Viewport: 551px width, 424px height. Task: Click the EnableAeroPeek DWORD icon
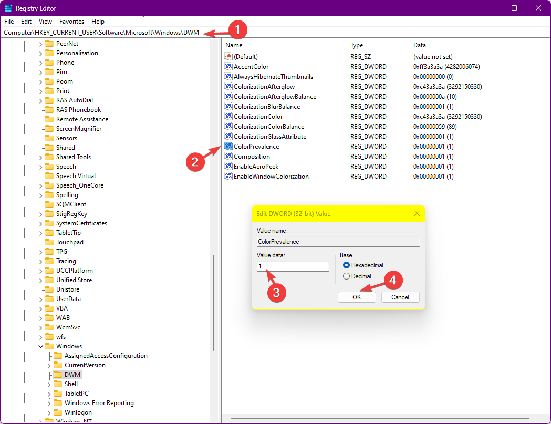click(x=229, y=166)
